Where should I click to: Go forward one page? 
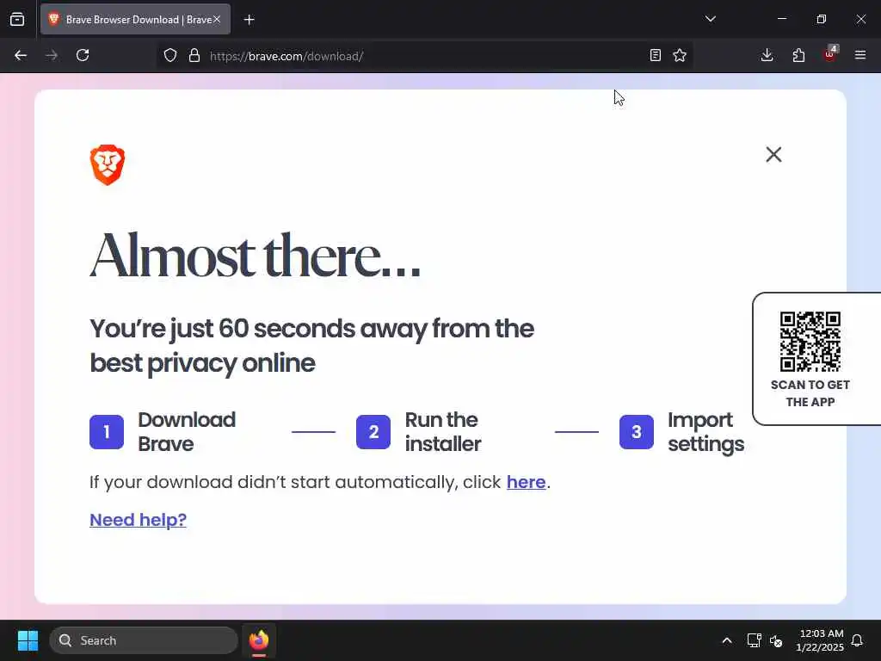(52, 56)
